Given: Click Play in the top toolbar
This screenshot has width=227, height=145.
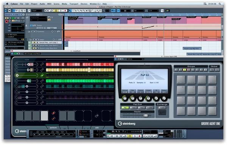Looking at the screenshot, I should pos(61,11).
